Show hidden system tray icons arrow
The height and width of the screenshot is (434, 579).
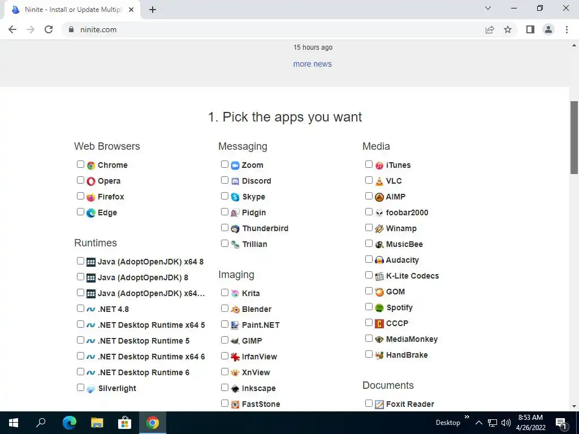tap(478, 423)
